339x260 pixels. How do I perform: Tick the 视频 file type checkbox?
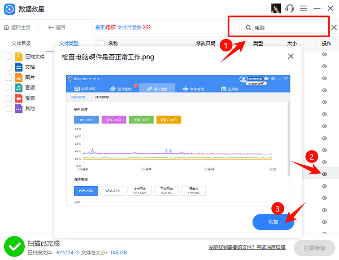click(x=8, y=98)
